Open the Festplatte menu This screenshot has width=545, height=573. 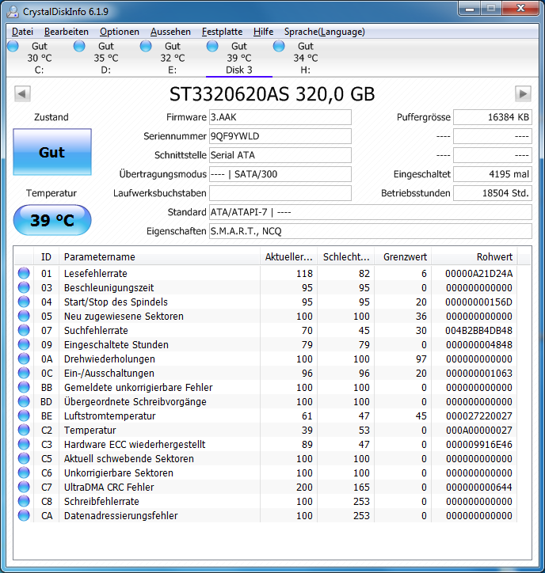222,32
